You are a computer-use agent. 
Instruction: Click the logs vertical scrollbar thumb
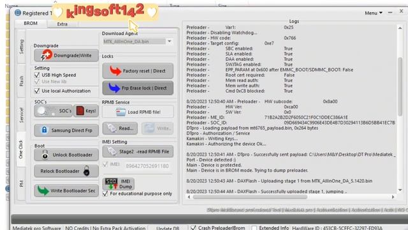tap(400, 86)
